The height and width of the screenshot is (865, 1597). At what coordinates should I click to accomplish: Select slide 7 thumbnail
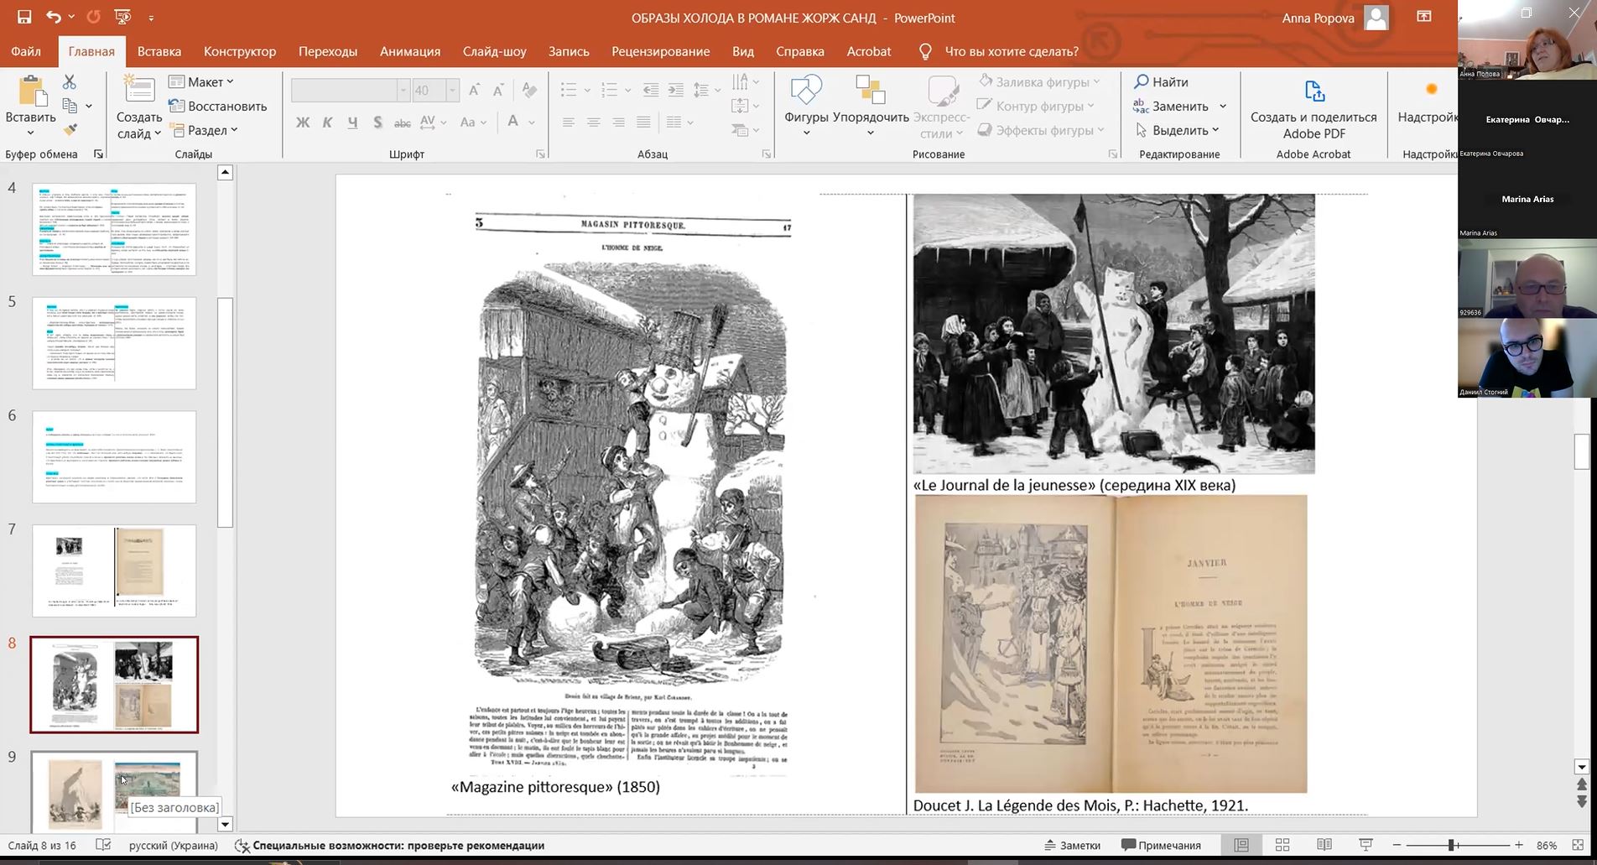(114, 571)
